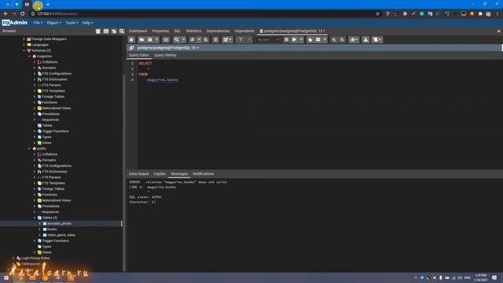Open the No limit rows dropdown
The image size is (503, 283).
click(x=269, y=40)
